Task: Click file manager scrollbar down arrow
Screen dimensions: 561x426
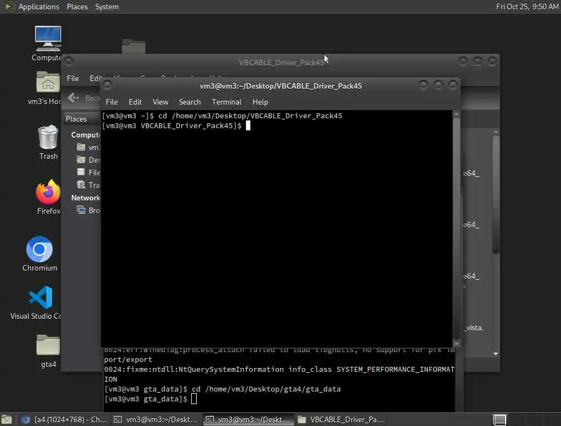Action: 495,353
